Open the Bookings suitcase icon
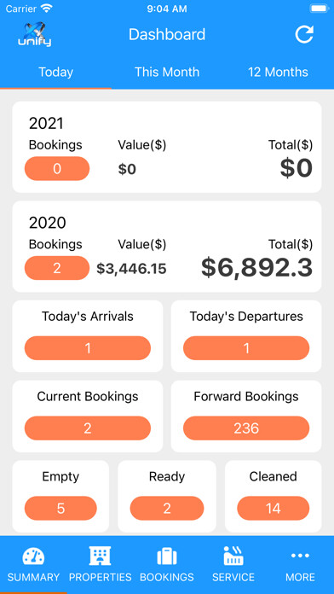 click(167, 556)
